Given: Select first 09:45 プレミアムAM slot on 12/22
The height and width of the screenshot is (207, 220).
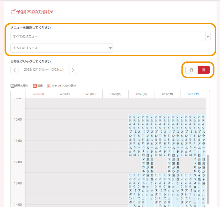Looking at the screenshot, I should click(x=156, y=135).
